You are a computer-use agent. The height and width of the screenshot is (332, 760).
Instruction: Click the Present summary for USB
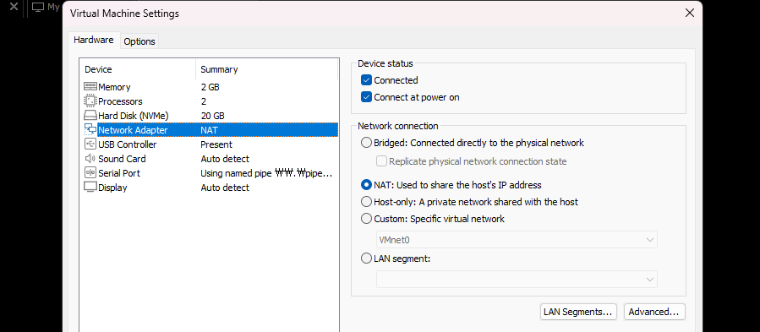coord(216,144)
